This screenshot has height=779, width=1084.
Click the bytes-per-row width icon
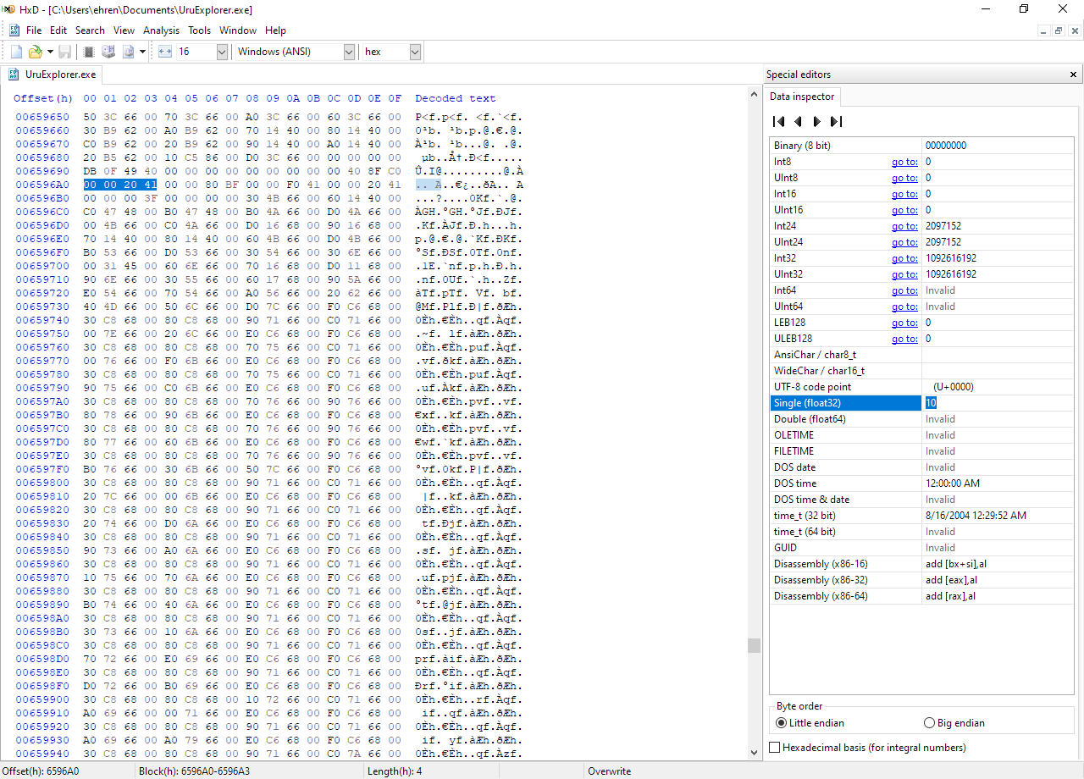tap(165, 52)
